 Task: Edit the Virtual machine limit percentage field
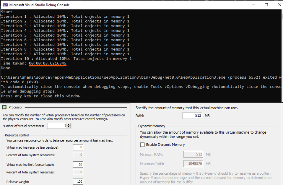tap(78, 164)
